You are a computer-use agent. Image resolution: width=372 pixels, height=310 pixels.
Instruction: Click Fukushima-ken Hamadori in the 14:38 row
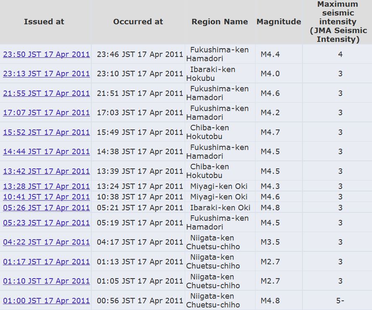coord(217,152)
